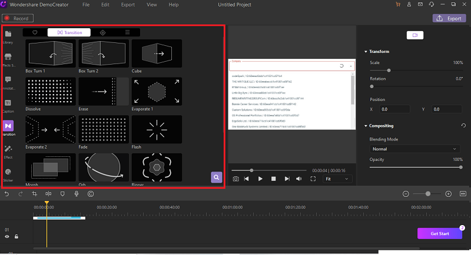Viewport: 471px width, 255px height.
Task: Open the shopping cart icon
Action: [398, 5]
